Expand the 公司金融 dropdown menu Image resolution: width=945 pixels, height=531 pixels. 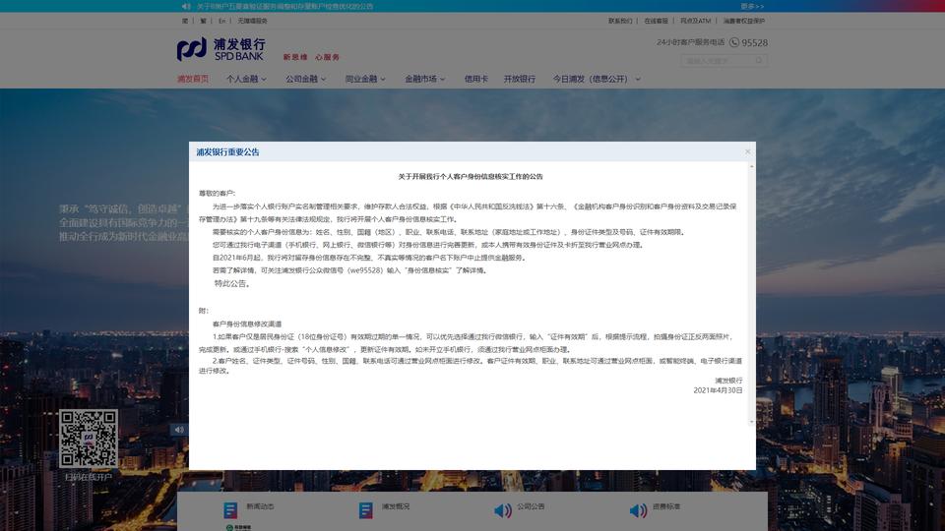click(305, 79)
